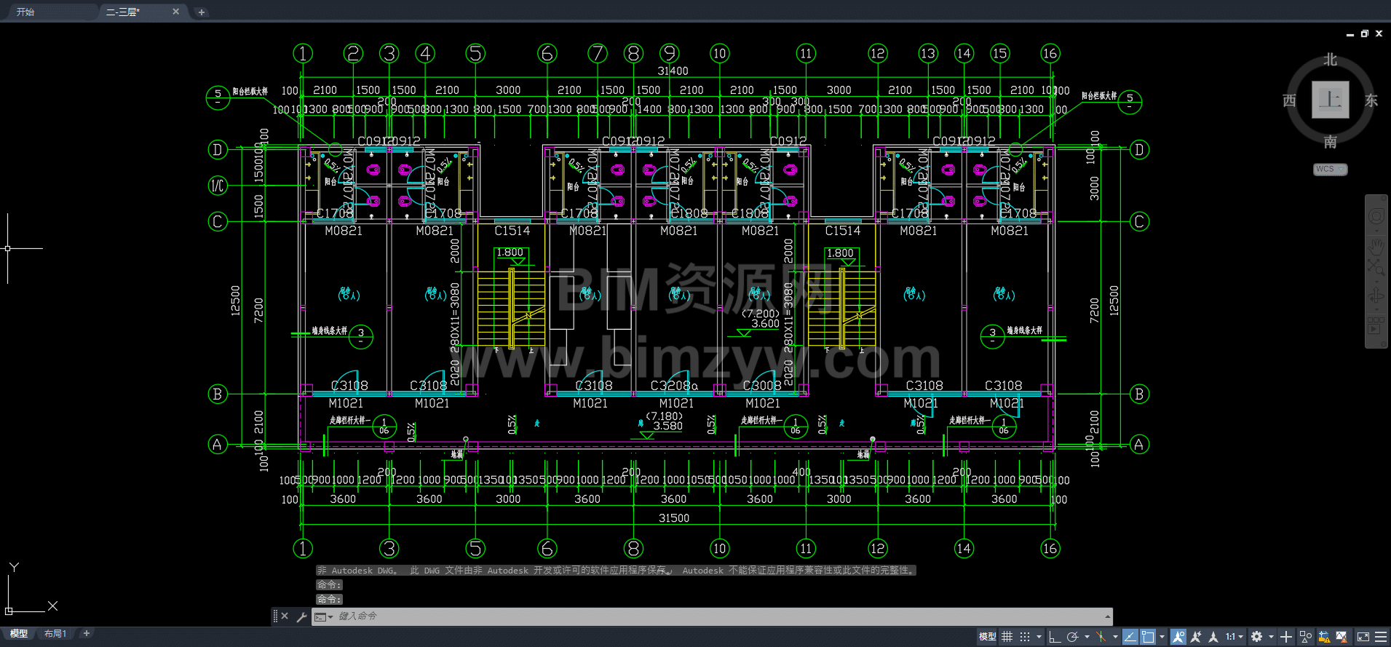
Task: Click the Orbit tool in navigation bar
Action: click(1376, 295)
